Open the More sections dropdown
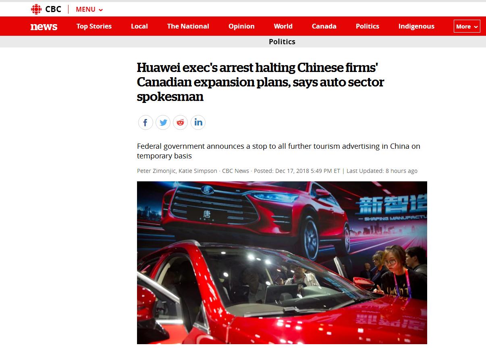Image resolution: width=486 pixels, height=349 pixels. click(467, 26)
